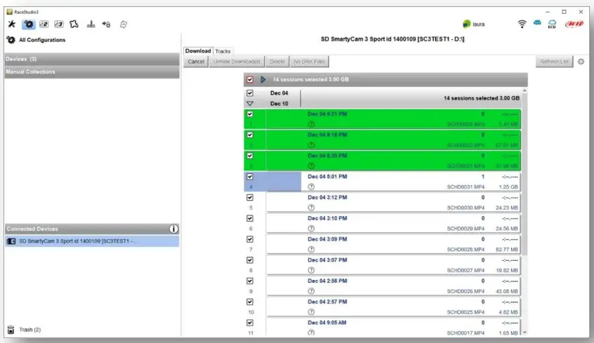The width and height of the screenshot is (594, 343).
Task: Click the info circle for SCHD0029.MP4
Action: 311,229
